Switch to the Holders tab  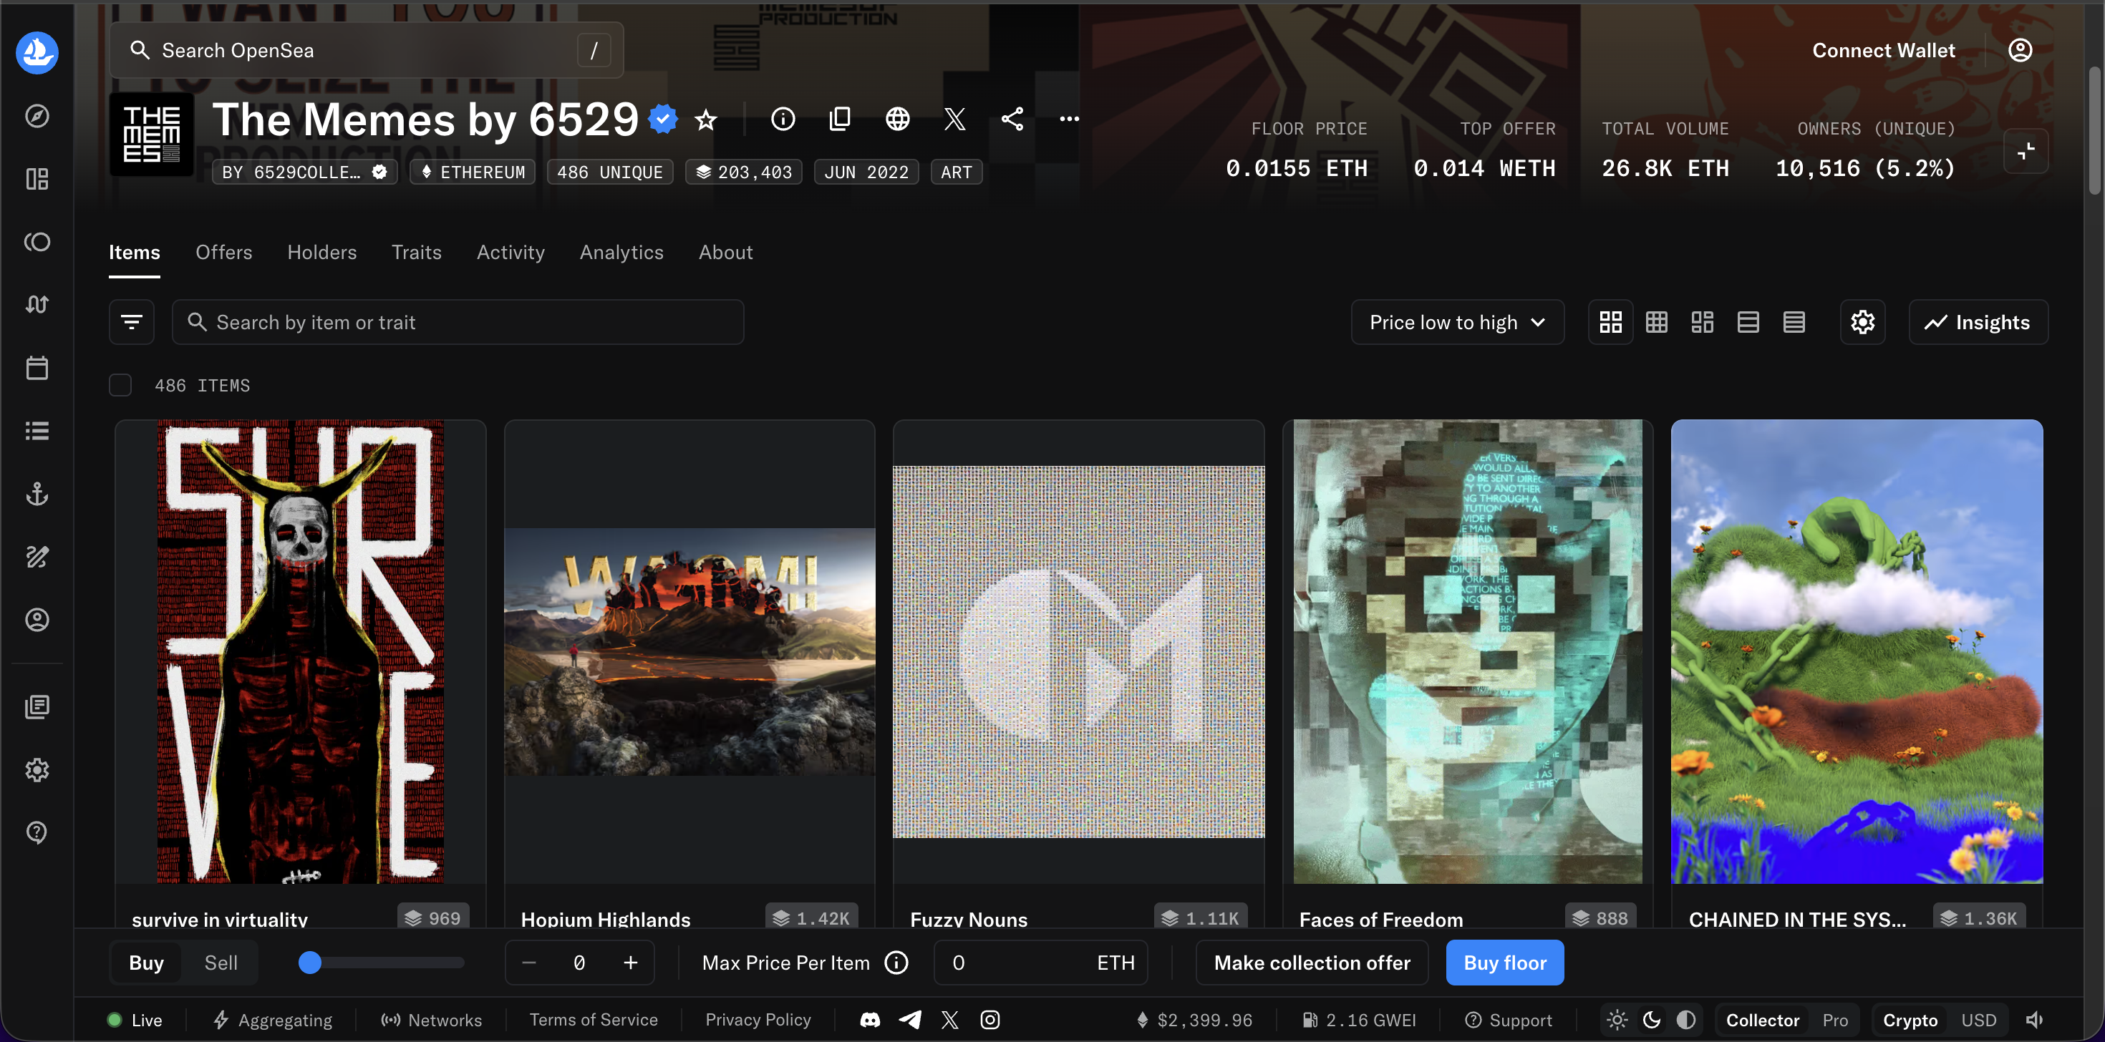(x=322, y=253)
